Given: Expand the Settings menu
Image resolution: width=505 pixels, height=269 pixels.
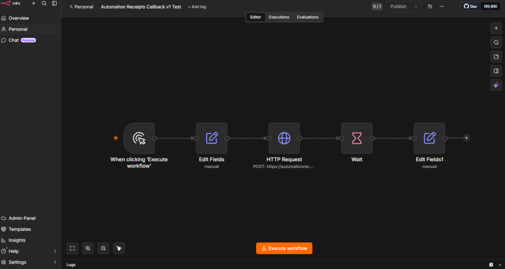Looking at the screenshot, I should coord(30,262).
